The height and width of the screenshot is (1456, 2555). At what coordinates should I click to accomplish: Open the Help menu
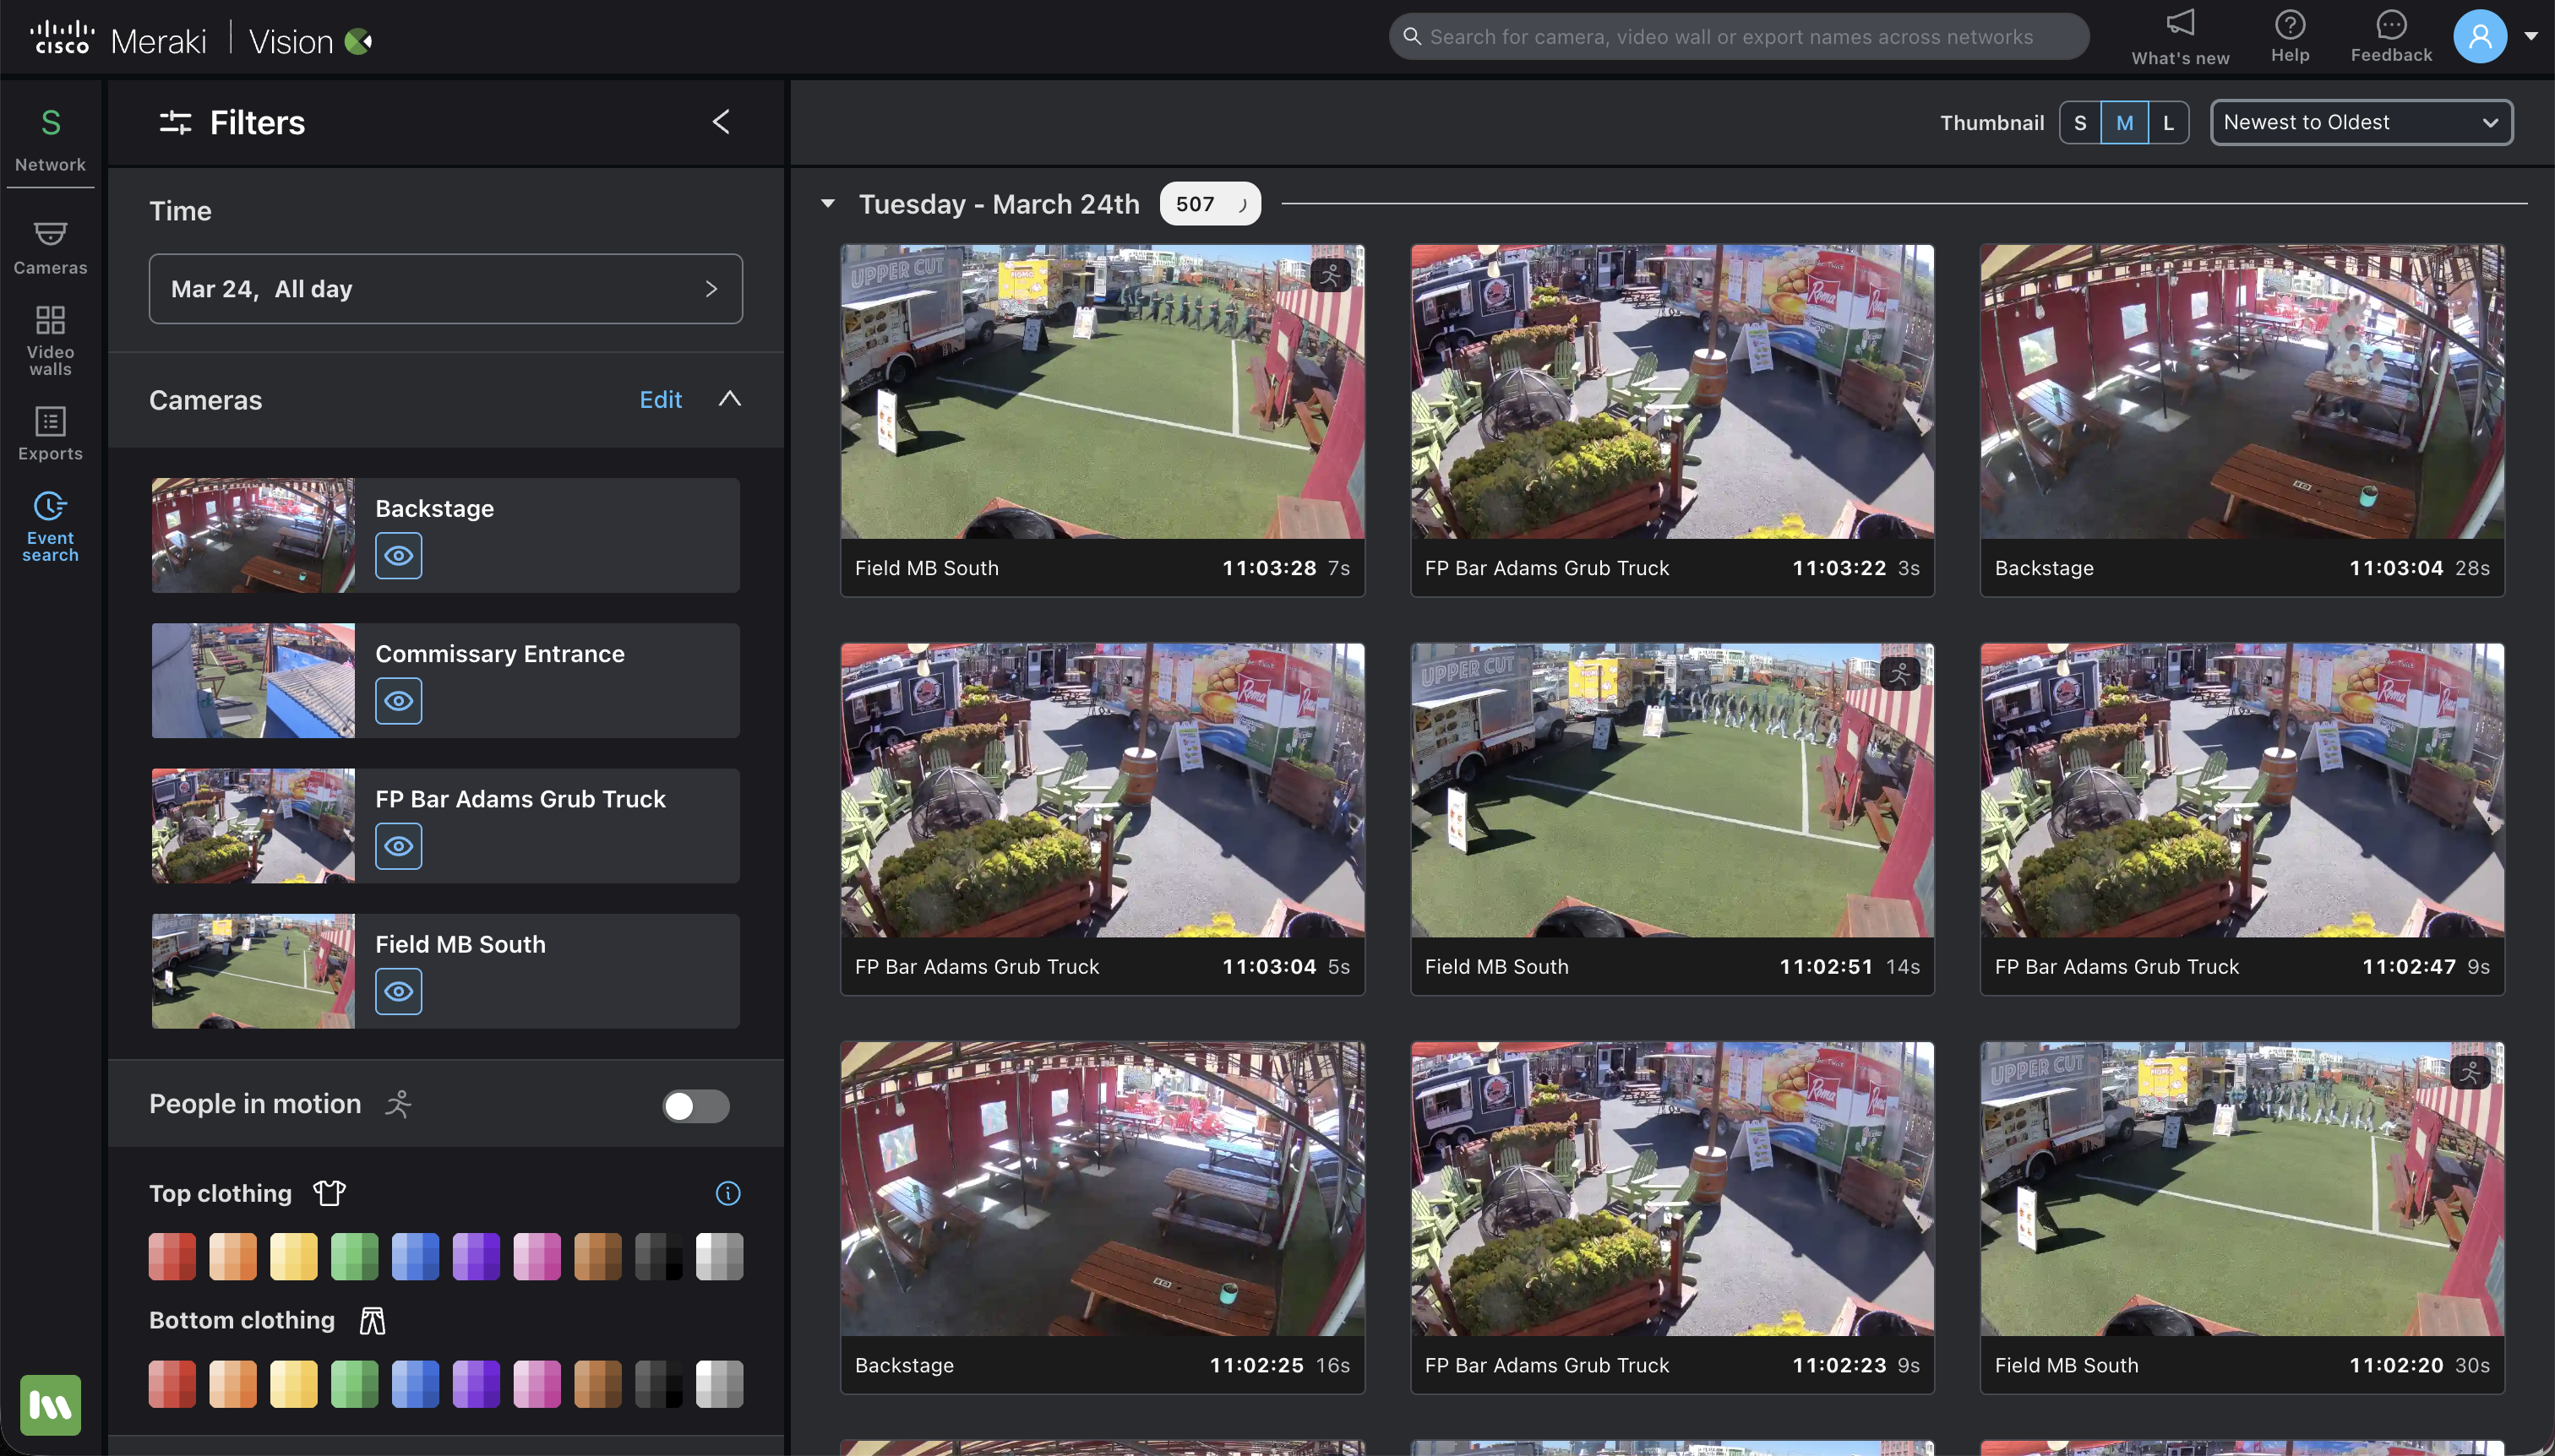point(2289,38)
